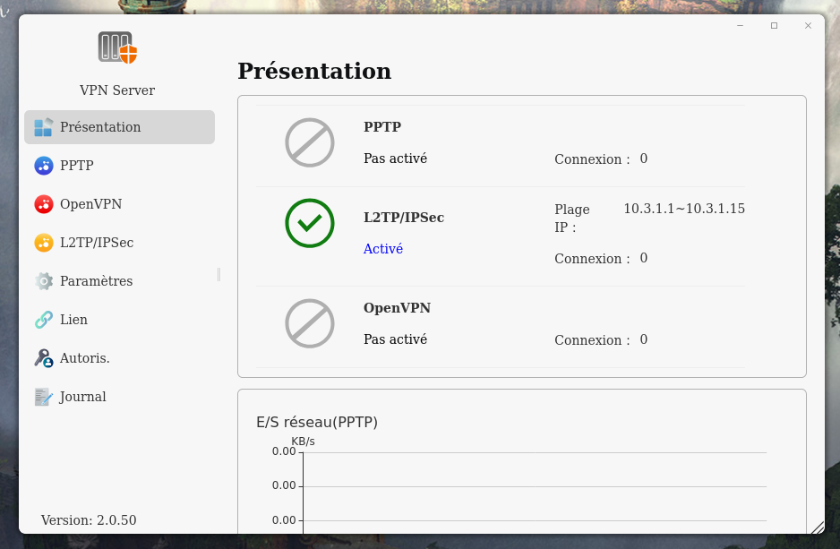The image size is (840, 549).
Task: Click the green L2TP/IPSec enabled checkmark
Action: 310,223
